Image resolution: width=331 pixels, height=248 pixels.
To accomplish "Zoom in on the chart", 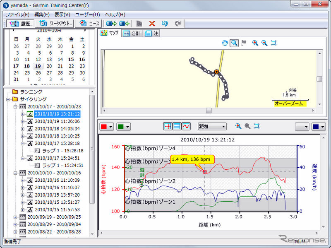I will 238,126.
